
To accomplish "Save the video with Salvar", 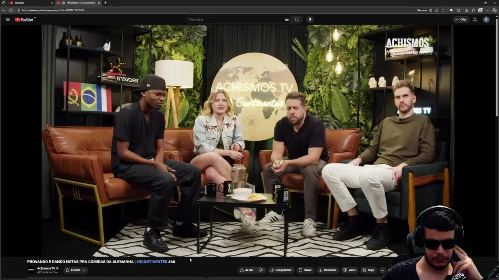I will pyautogui.click(x=305, y=270).
